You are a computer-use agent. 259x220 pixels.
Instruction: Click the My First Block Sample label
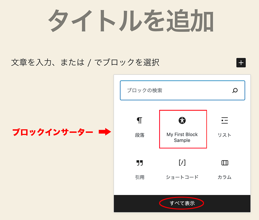pos(182,137)
